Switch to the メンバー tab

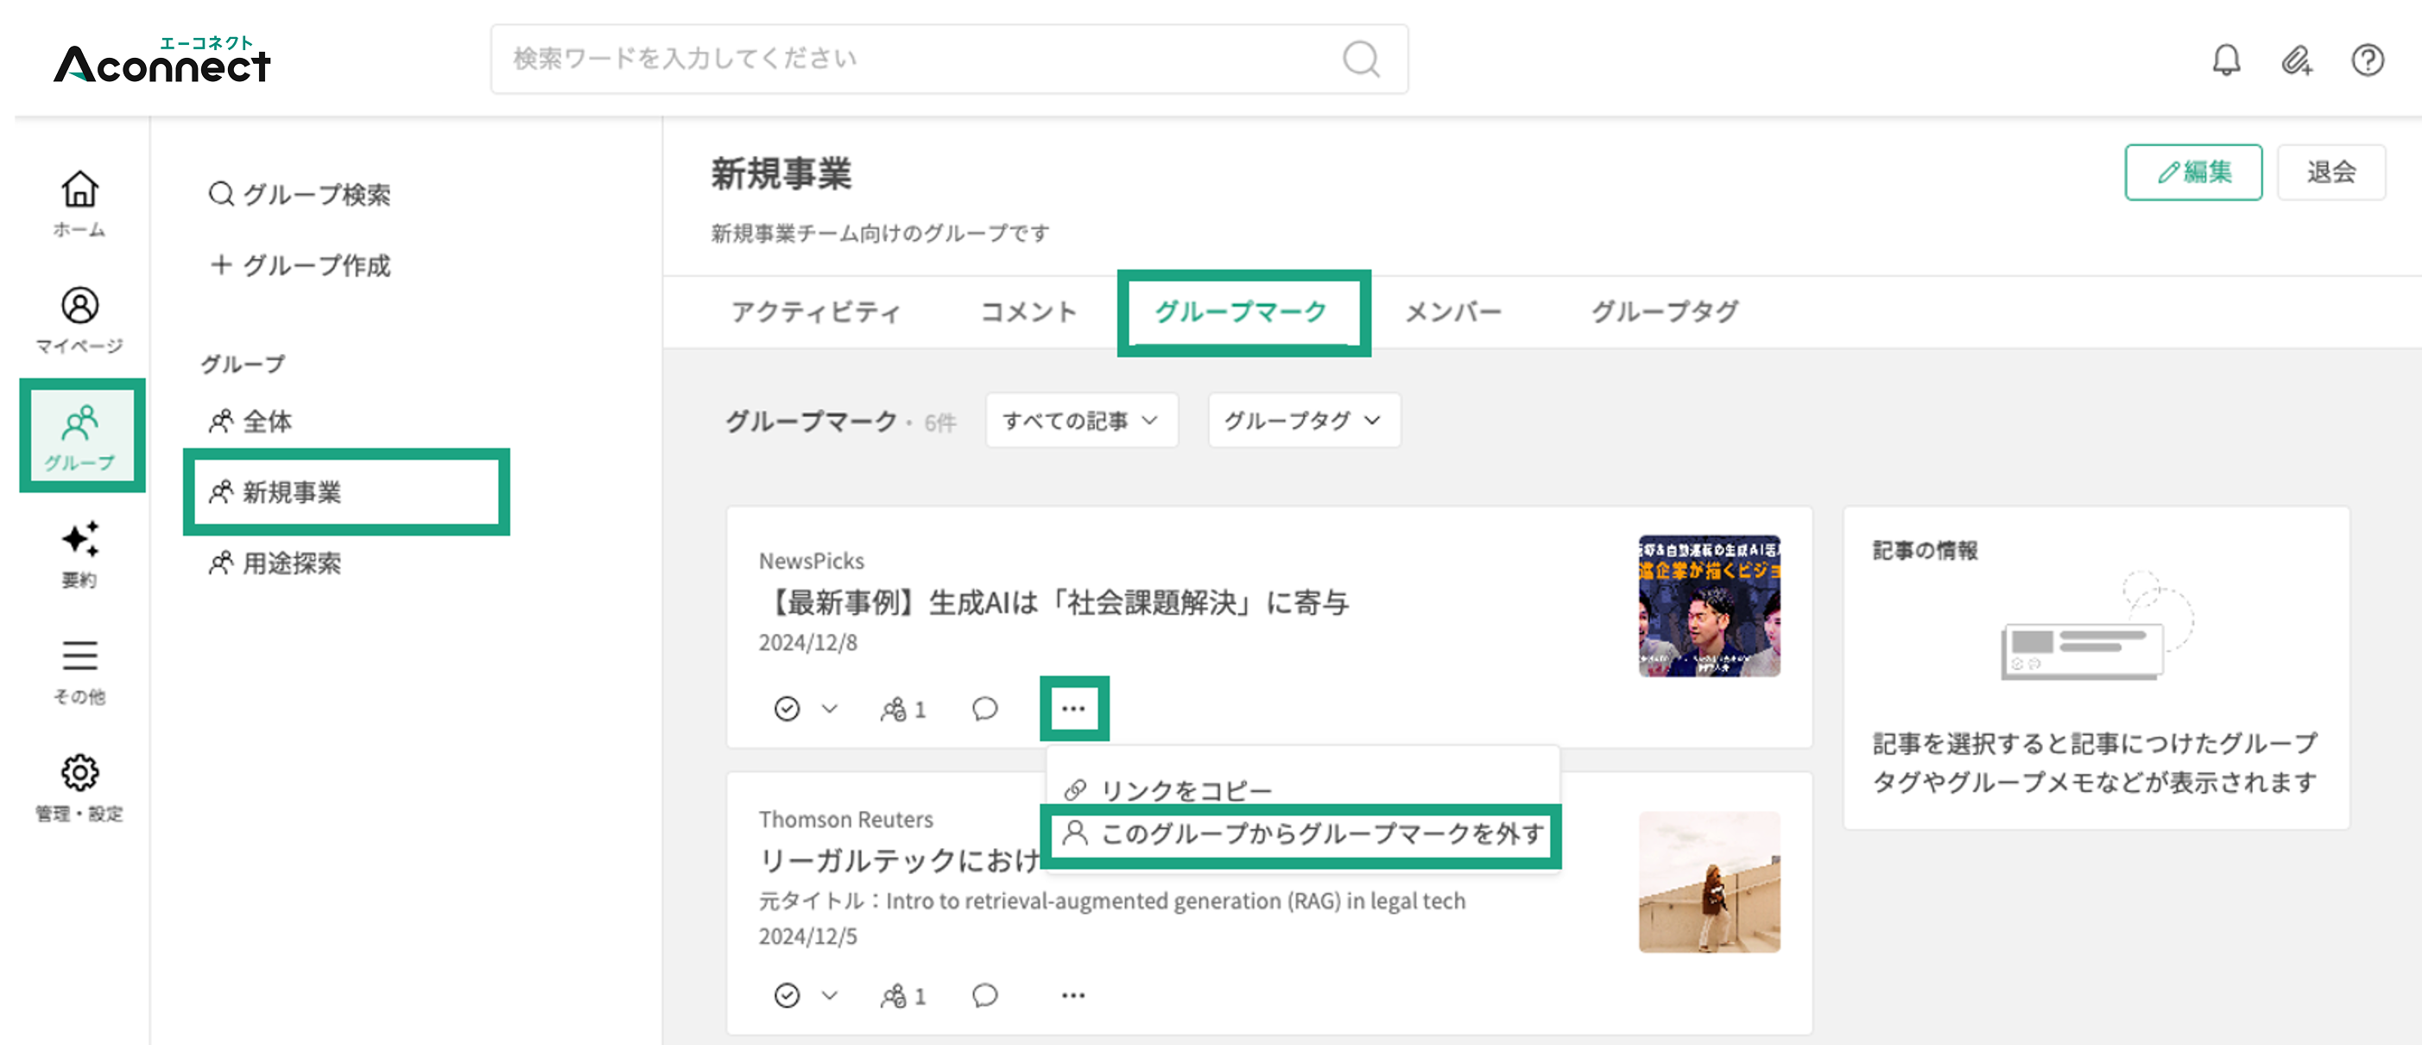coord(1452,311)
